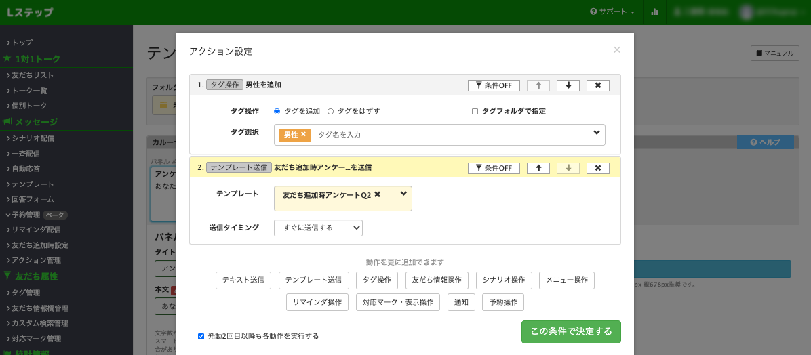
Task: Add a メニュー操作 action
Action: click(x=567, y=280)
